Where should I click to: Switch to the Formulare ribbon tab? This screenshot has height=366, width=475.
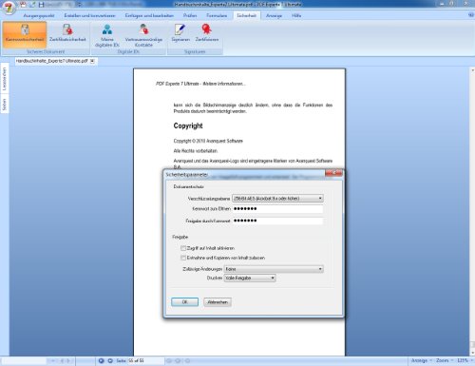click(217, 15)
